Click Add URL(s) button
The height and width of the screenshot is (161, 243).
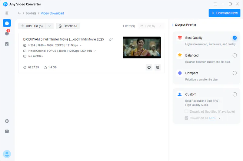point(32,26)
